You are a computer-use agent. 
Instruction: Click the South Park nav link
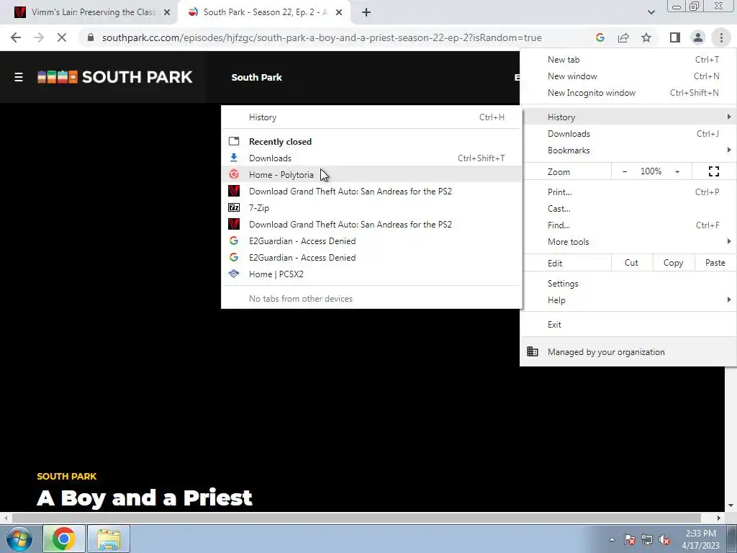[x=257, y=78]
